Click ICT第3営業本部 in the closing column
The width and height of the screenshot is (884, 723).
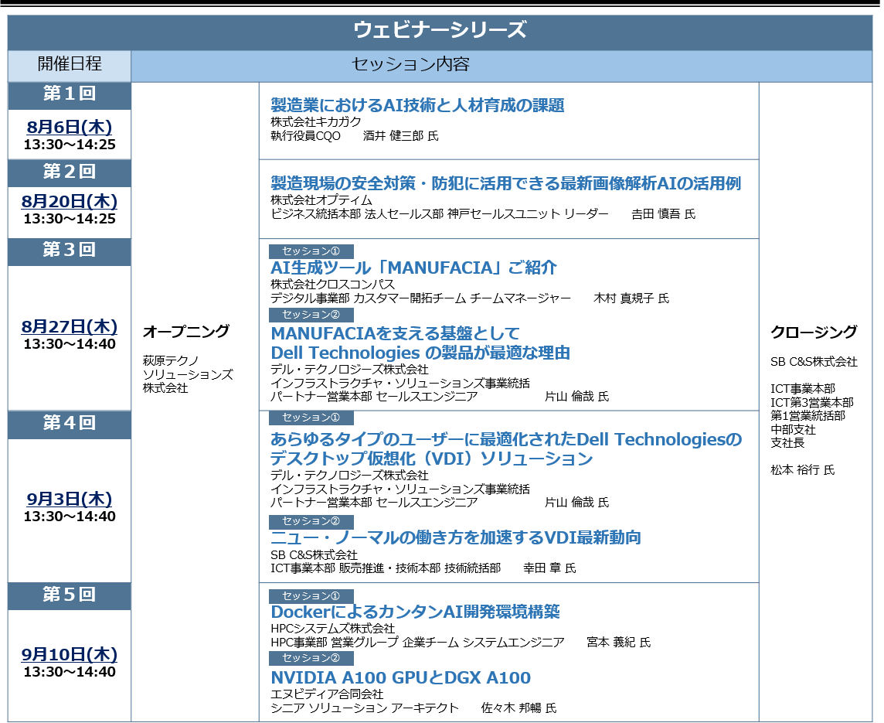[x=812, y=403]
